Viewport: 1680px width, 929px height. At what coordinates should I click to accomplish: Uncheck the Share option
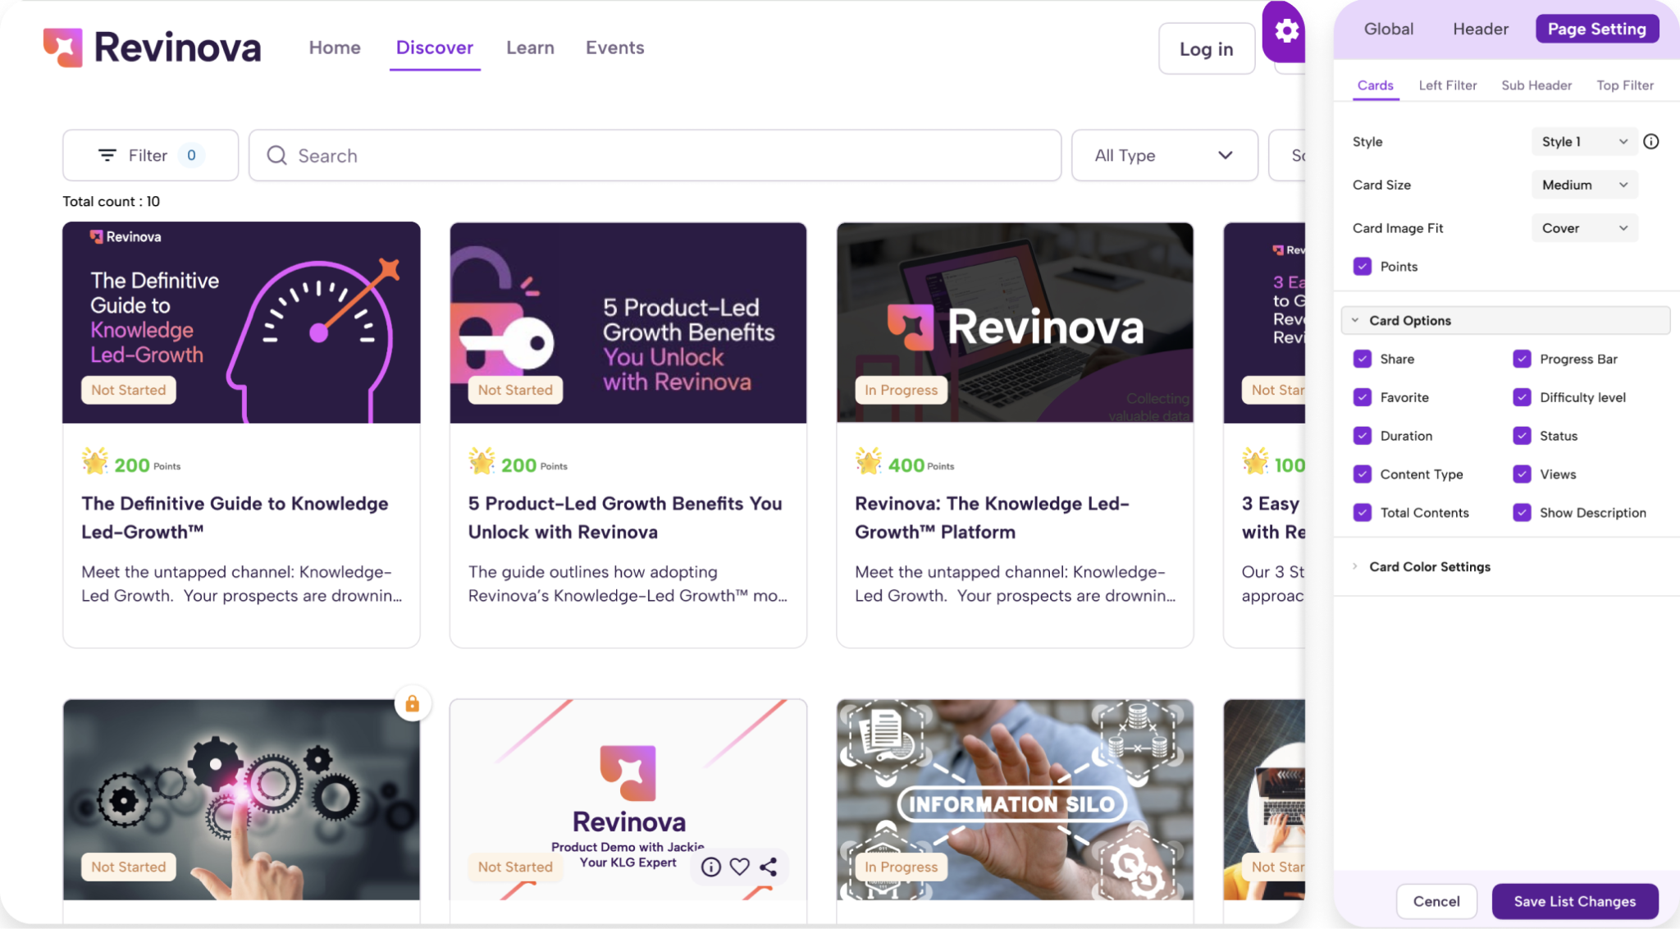[x=1363, y=359]
